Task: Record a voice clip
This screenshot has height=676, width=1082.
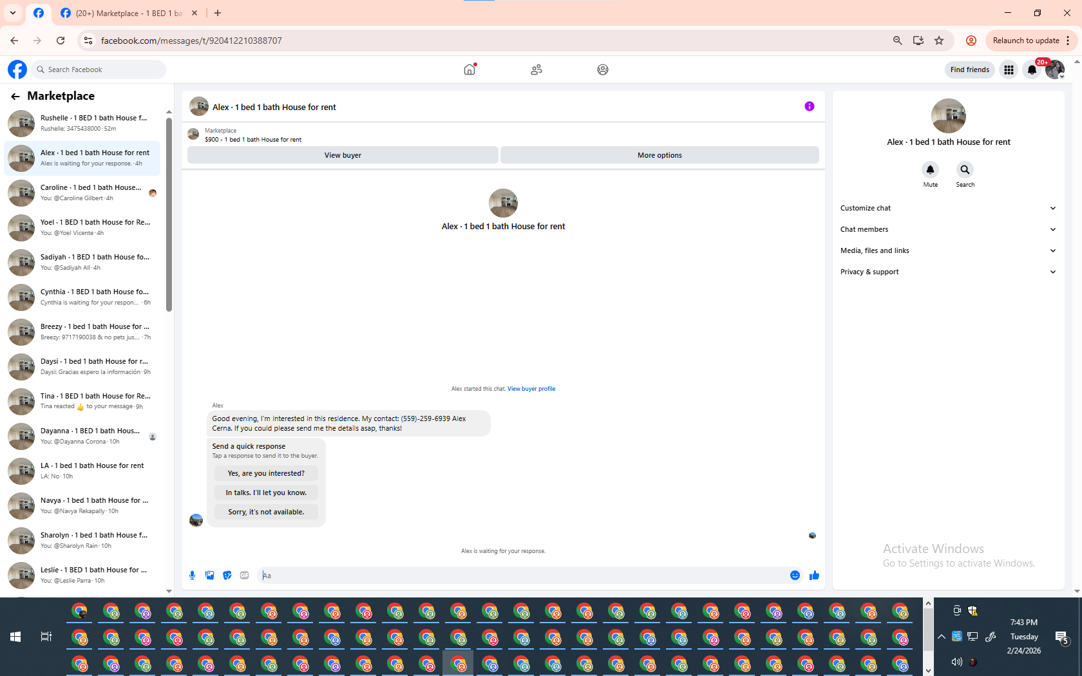Action: point(192,576)
